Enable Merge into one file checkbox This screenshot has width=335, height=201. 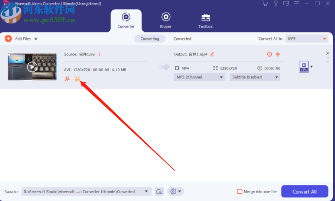pyautogui.click(x=240, y=191)
